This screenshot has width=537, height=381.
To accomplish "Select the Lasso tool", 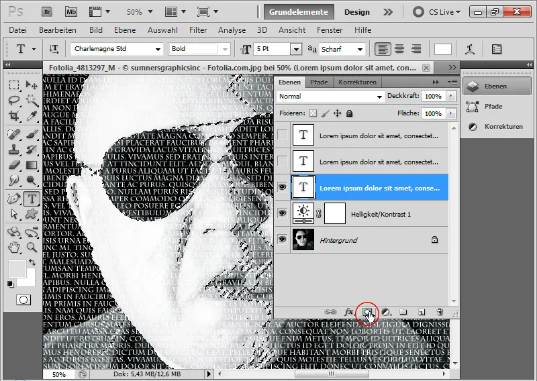I will coord(14,101).
